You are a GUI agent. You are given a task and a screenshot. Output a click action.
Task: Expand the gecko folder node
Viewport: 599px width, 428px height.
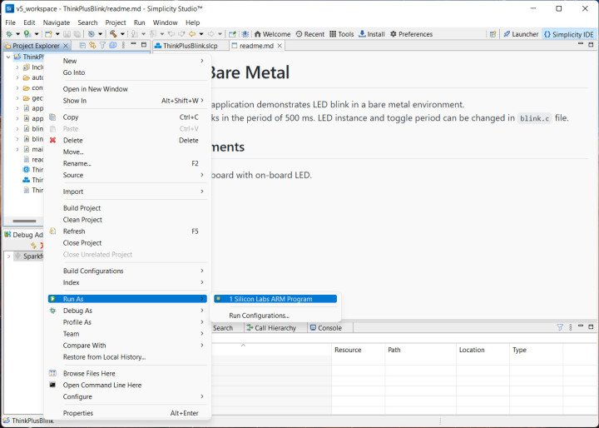pos(17,98)
